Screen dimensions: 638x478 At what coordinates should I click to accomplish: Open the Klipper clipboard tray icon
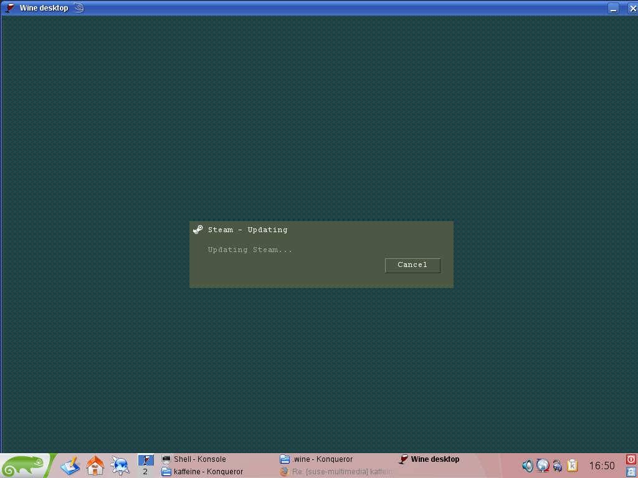(573, 466)
